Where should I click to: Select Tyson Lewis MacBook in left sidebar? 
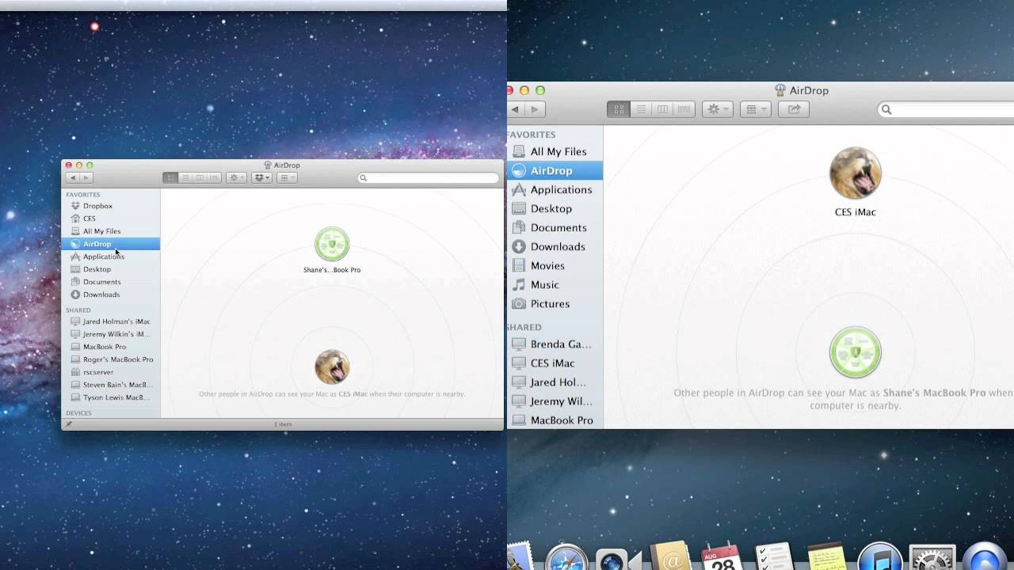click(111, 397)
